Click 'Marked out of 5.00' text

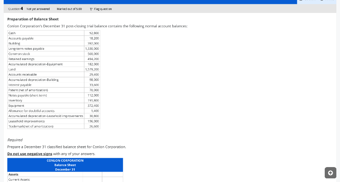pyautogui.click(x=69, y=9)
